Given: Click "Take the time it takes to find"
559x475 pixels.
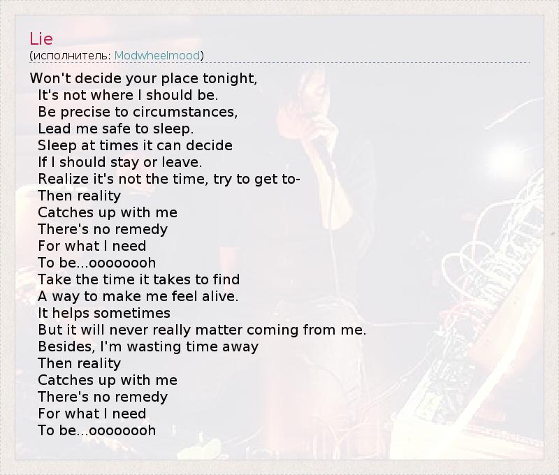Looking at the screenshot, I should 138,279.
